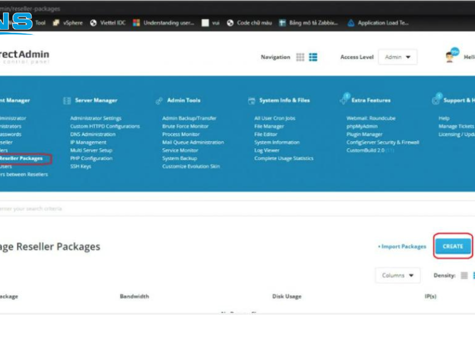The width and height of the screenshot is (475, 350).
Task: Open DNS Administration in Server Manager
Action: (92, 134)
